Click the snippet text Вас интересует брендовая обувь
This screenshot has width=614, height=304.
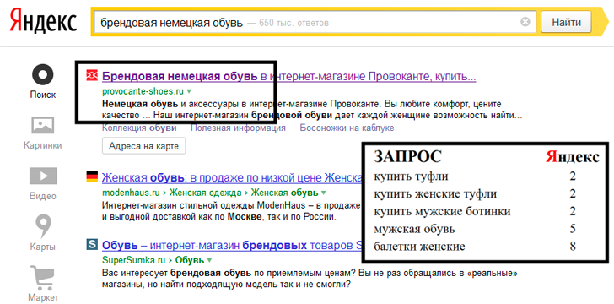pyautogui.click(x=176, y=273)
